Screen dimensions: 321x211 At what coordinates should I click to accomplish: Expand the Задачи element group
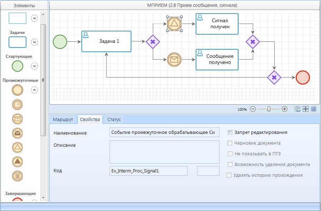pyautogui.click(x=34, y=42)
